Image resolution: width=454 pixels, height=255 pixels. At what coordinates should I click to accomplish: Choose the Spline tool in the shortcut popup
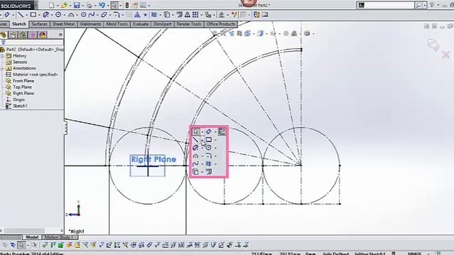tap(196, 164)
